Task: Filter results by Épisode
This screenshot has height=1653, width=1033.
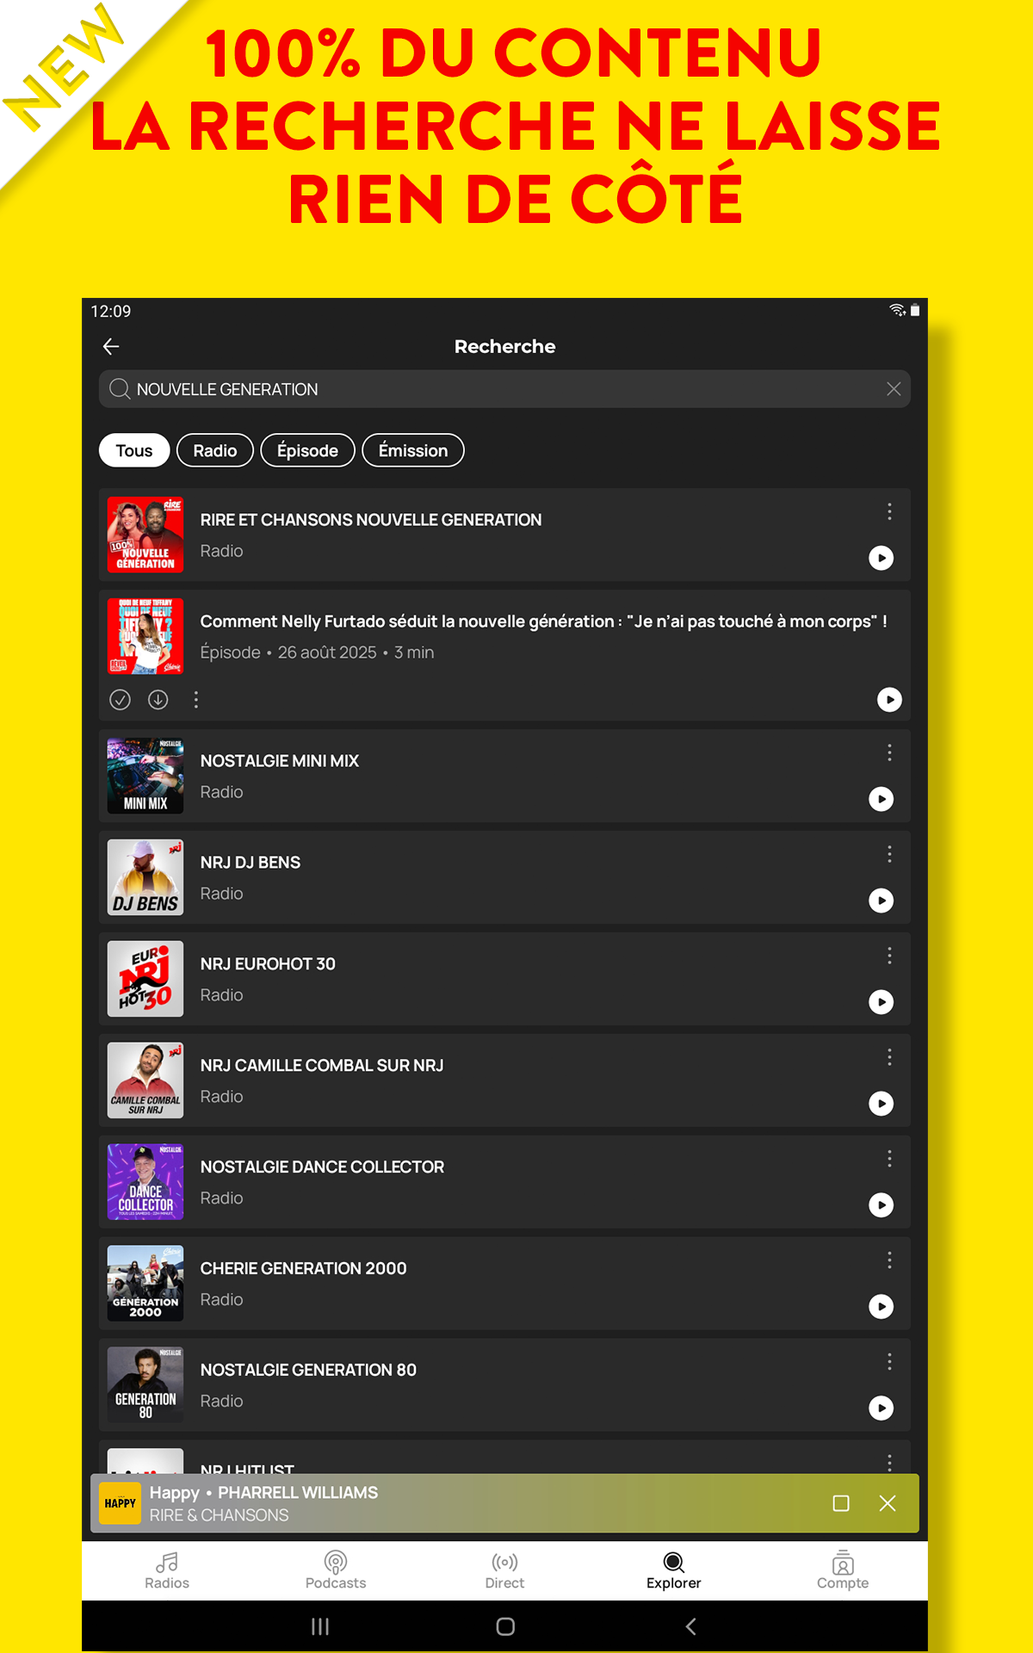Action: click(307, 450)
